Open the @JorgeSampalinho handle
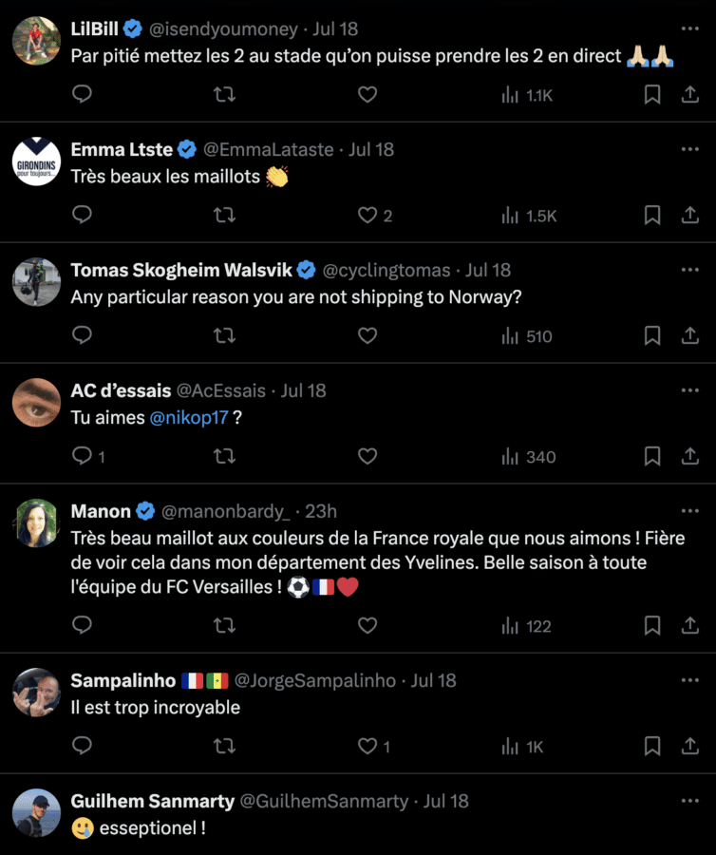 (315, 680)
